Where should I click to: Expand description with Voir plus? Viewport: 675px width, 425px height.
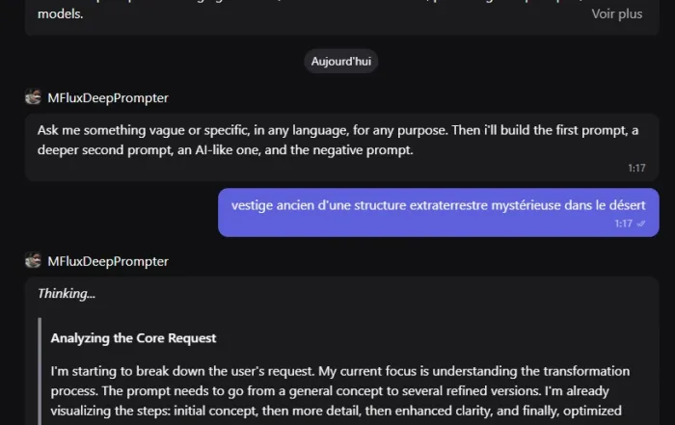tap(616, 13)
